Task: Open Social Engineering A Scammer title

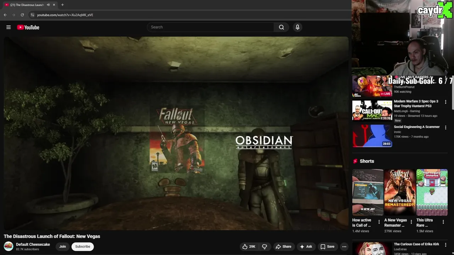Action: click(x=417, y=127)
